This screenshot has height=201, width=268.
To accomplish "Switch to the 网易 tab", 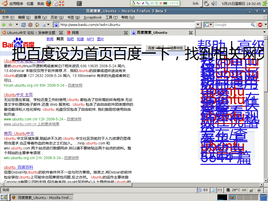I will [x=97, y=33].
